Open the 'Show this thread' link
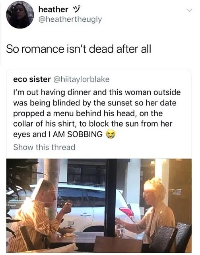 [44, 147]
